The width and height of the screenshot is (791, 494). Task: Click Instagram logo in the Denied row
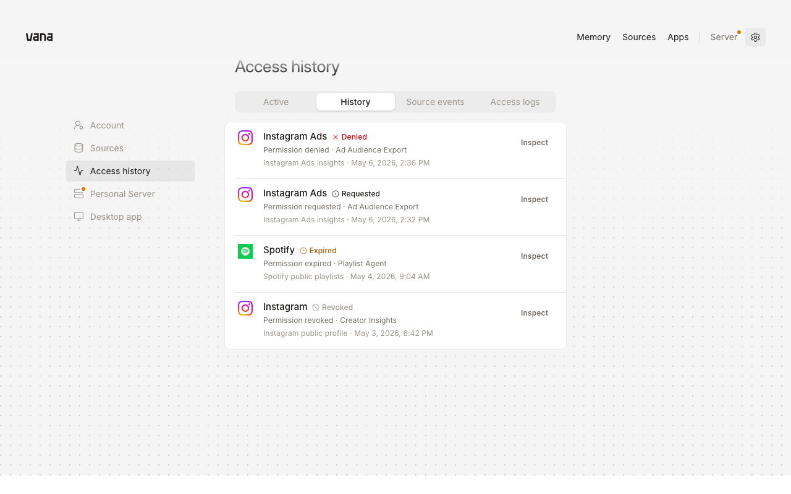(x=245, y=138)
